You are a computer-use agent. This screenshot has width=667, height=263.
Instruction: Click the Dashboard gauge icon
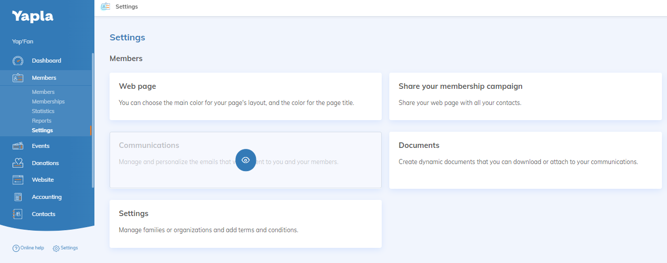coord(18,61)
